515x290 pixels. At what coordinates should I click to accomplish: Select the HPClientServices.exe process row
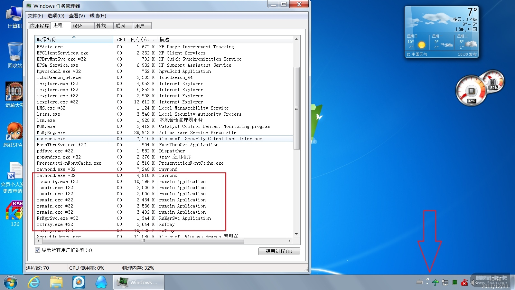click(164, 53)
